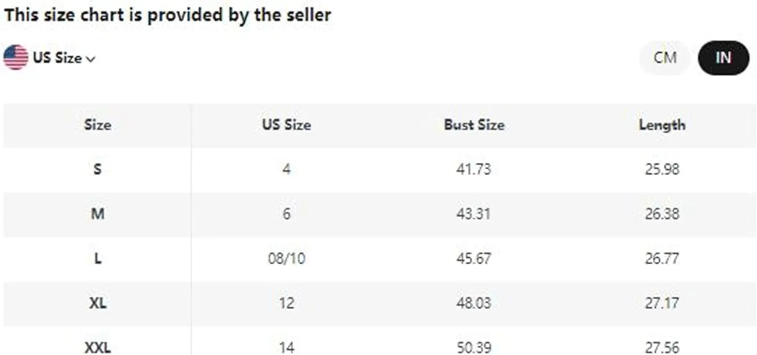Click the size chart seller heading
757x355 pixels.
pos(168,15)
